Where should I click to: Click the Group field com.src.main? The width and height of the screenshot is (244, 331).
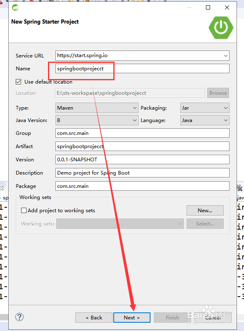point(142,133)
